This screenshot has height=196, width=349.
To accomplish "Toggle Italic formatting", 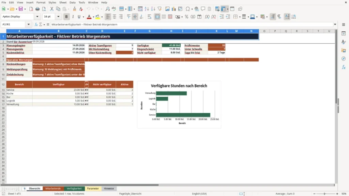I will click(73, 17).
